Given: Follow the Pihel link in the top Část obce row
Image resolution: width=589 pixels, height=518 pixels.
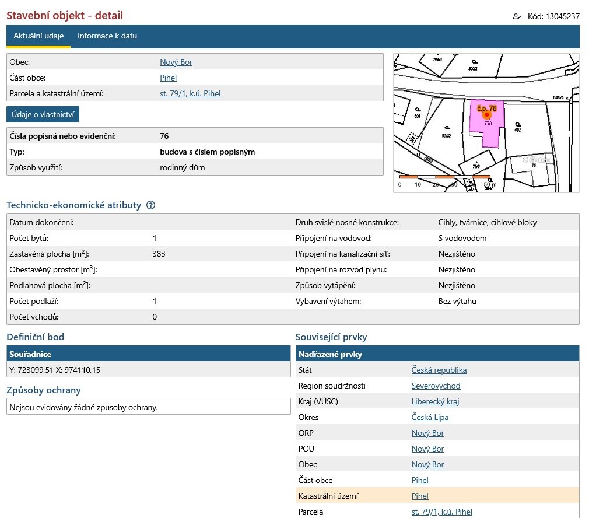Looking at the screenshot, I should tap(168, 78).
